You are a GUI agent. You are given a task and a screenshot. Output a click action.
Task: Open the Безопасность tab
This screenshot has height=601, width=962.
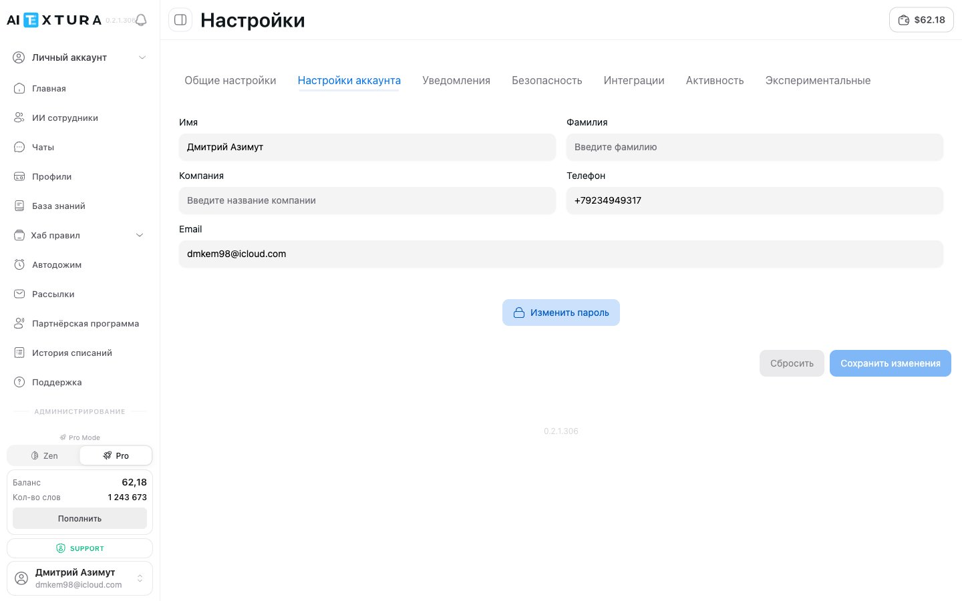(547, 80)
